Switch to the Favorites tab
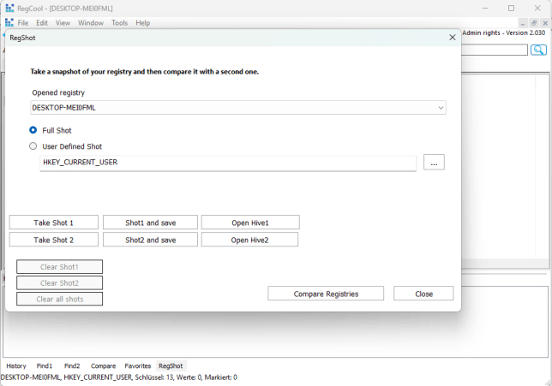The height and width of the screenshot is (386, 552). 137,365
